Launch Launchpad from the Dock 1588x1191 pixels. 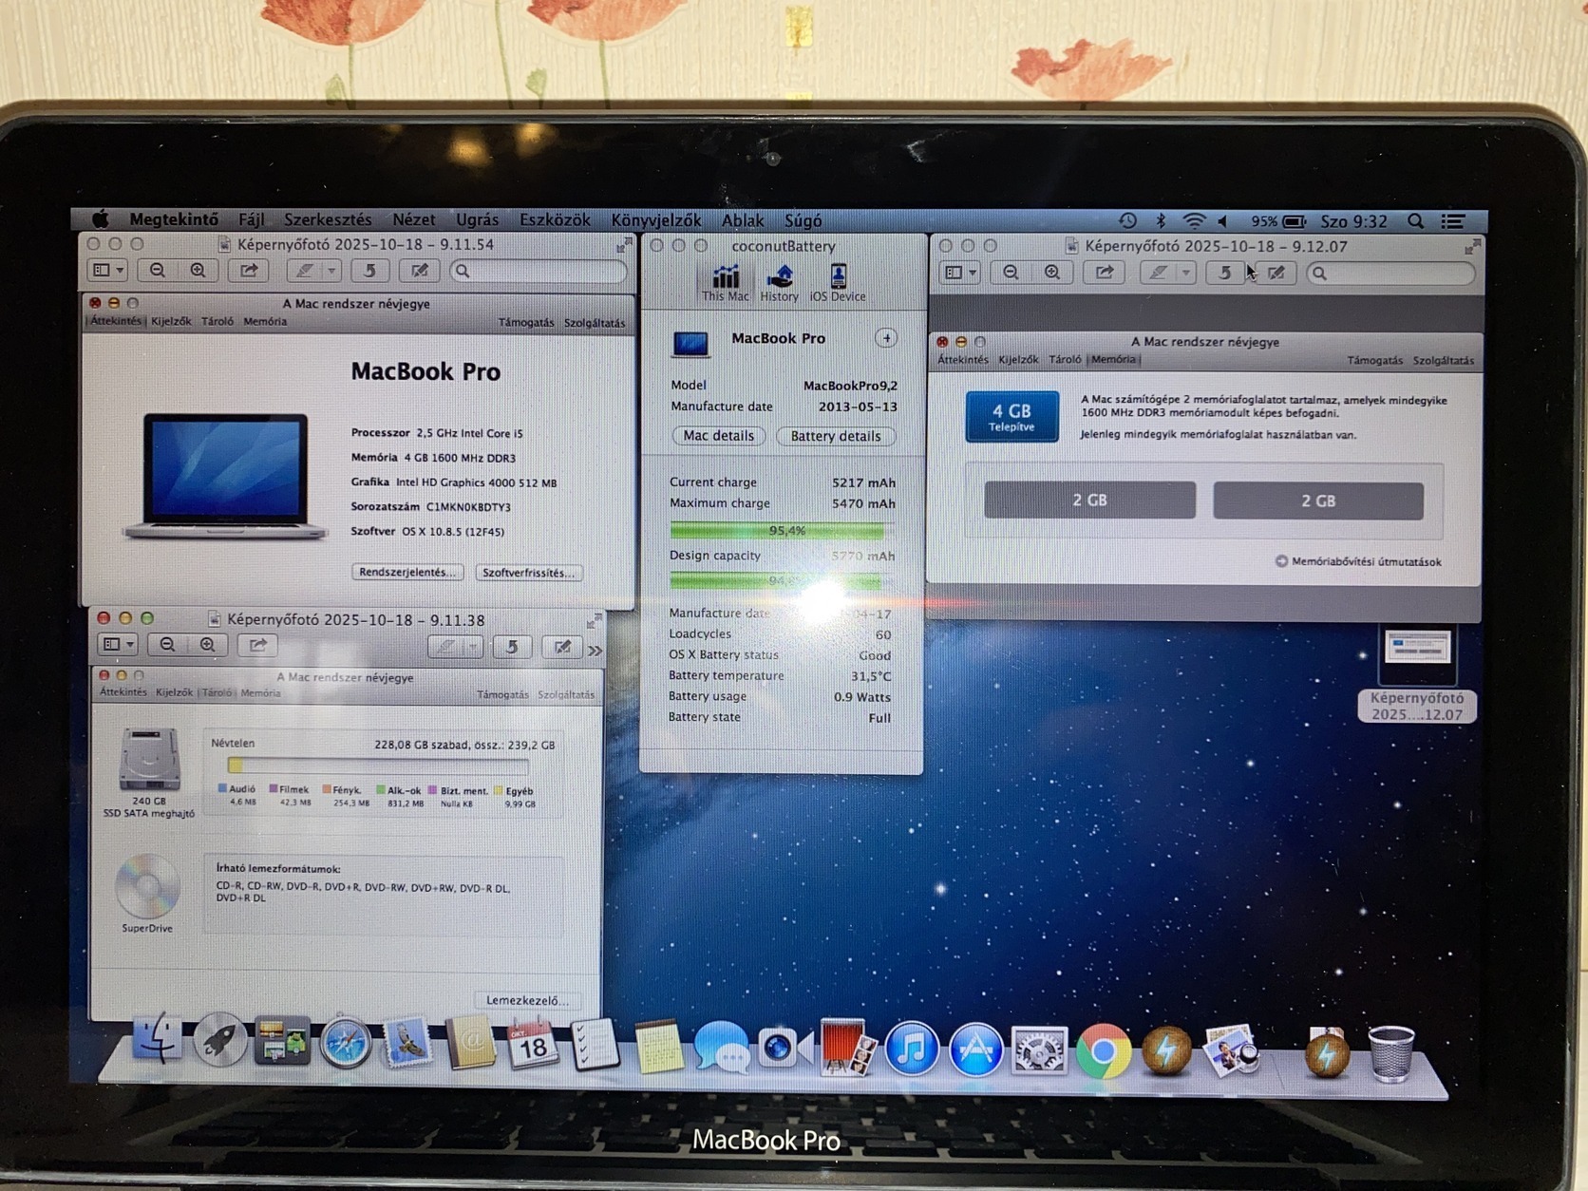coord(219,1041)
